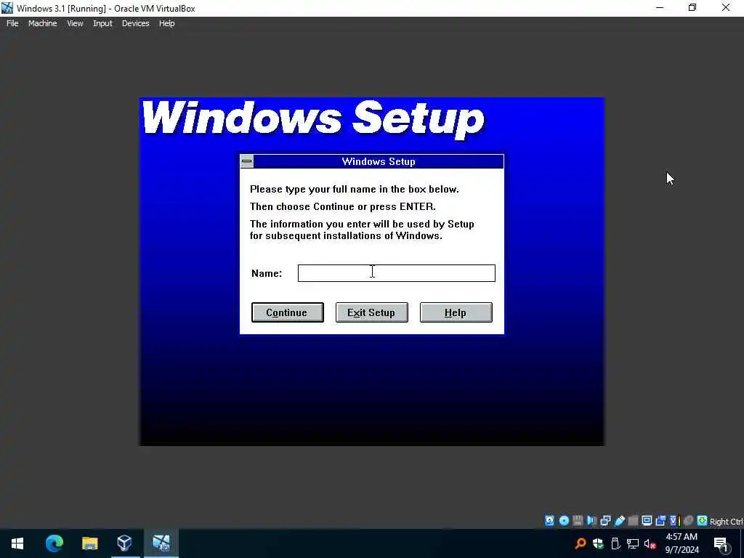Minimize the VirtualBox window
Viewport: 744px width, 558px height.
pos(660,8)
